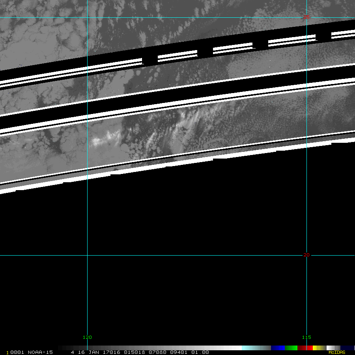
Task: Click the yellow McIDAS logo text
Action: pos(337,352)
